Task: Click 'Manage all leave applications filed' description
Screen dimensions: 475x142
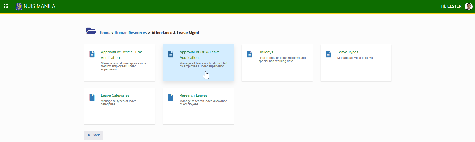Action: coord(203,65)
